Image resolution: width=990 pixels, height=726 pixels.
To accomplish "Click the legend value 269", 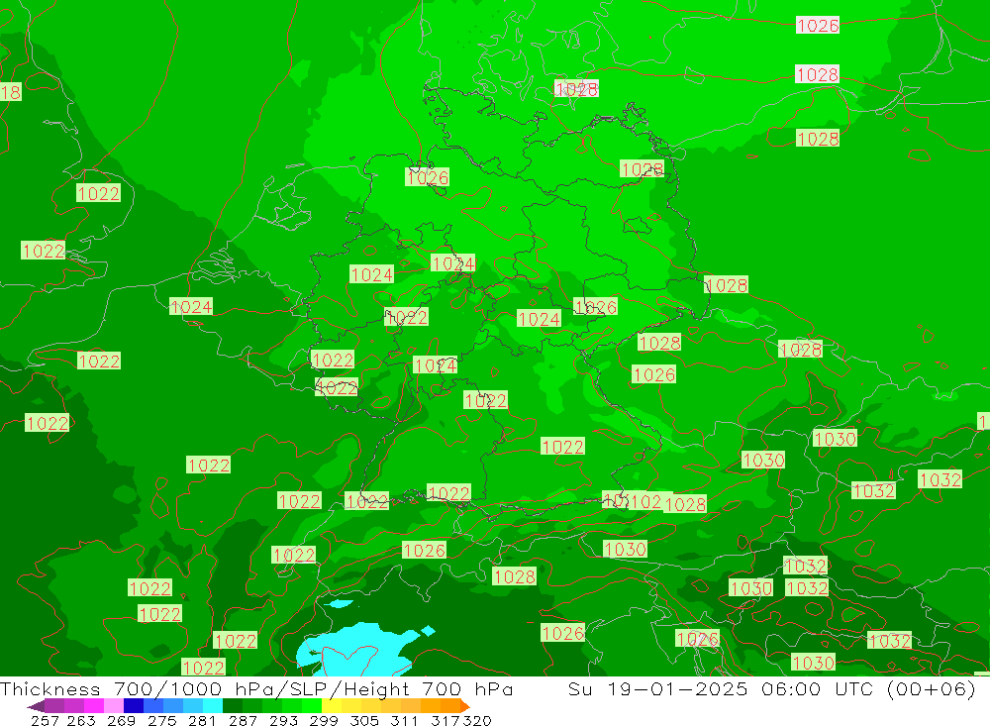I will click(121, 720).
